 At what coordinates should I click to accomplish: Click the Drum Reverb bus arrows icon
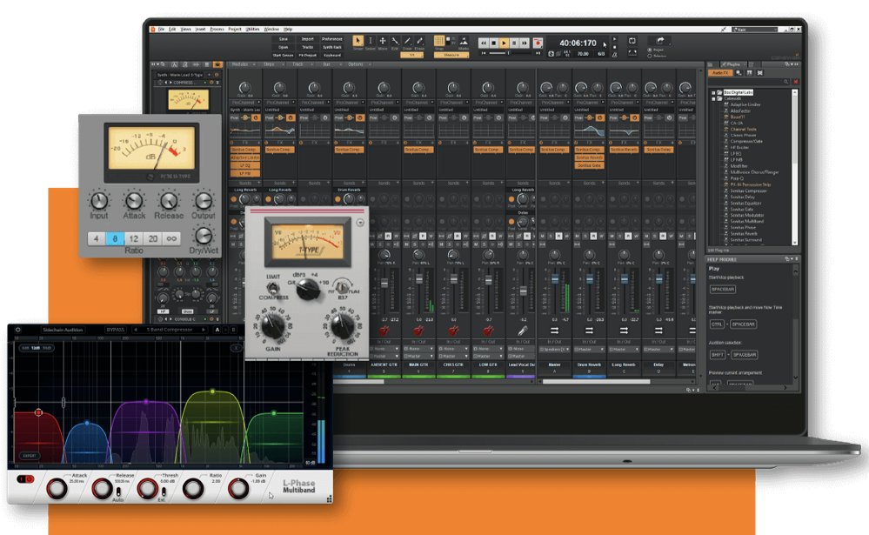[x=589, y=331]
